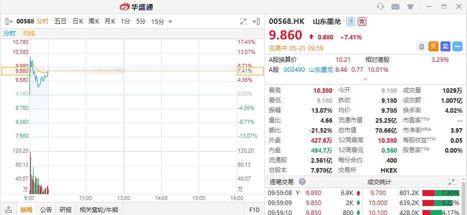Select the 15分 interval
467x215 pixels.
coord(158,21)
